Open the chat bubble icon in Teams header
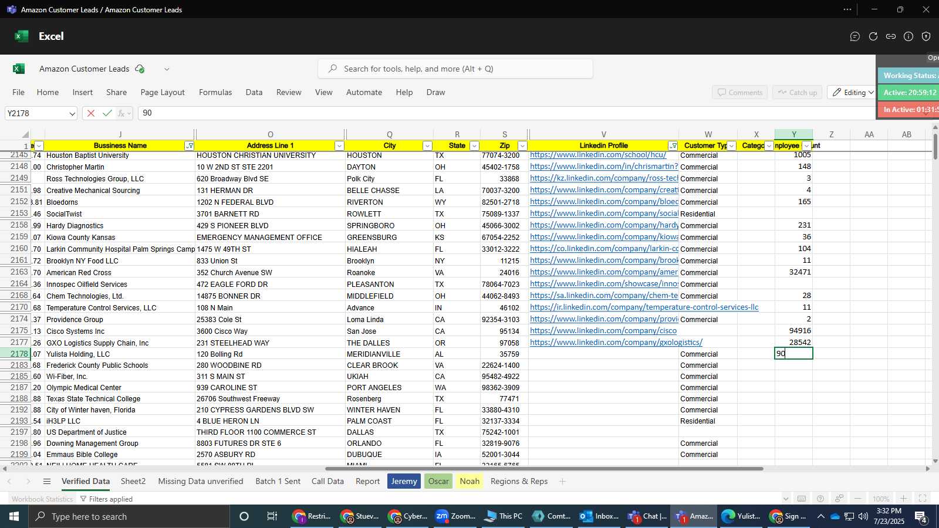The image size is (939, 528). click(x=855, y=36)
